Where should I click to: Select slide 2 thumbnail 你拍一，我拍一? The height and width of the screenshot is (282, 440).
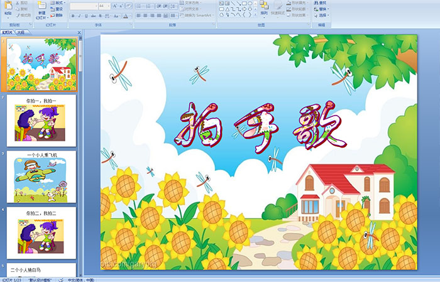41,121
